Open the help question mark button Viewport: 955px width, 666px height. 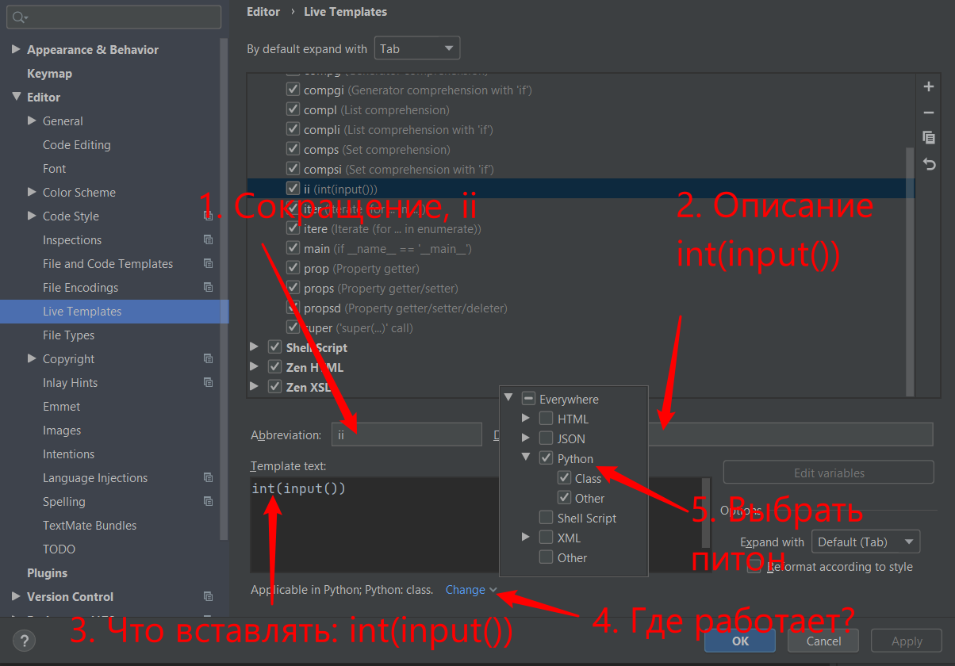(24, 641)
